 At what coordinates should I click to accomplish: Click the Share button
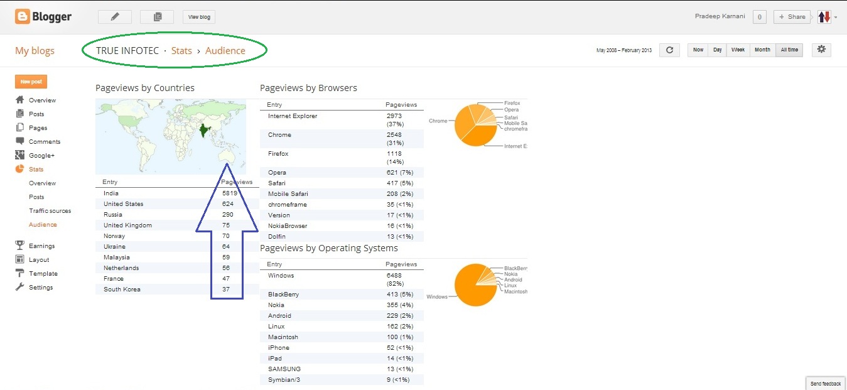pos(792,17)
